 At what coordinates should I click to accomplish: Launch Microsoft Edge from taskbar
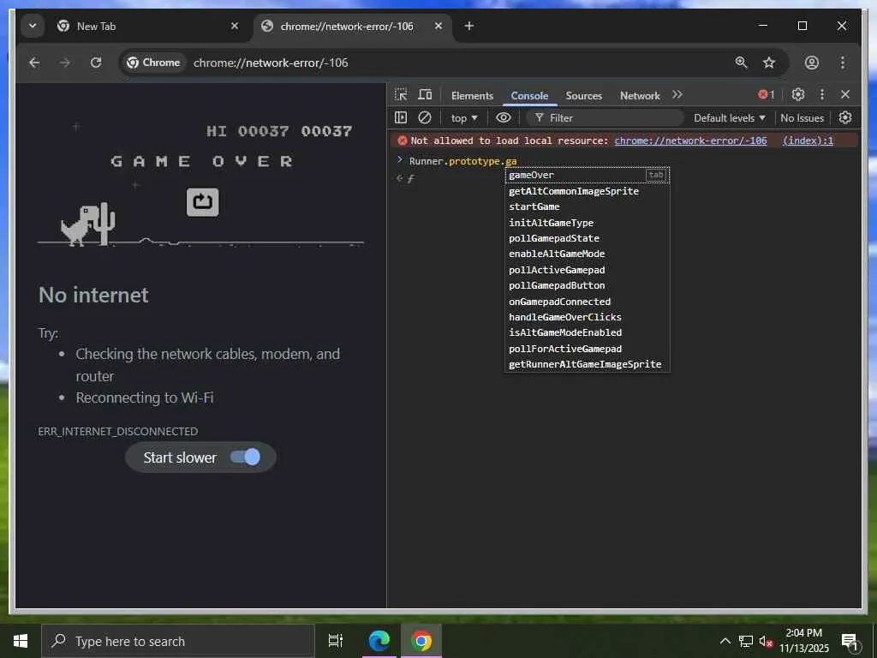(379, 641)
